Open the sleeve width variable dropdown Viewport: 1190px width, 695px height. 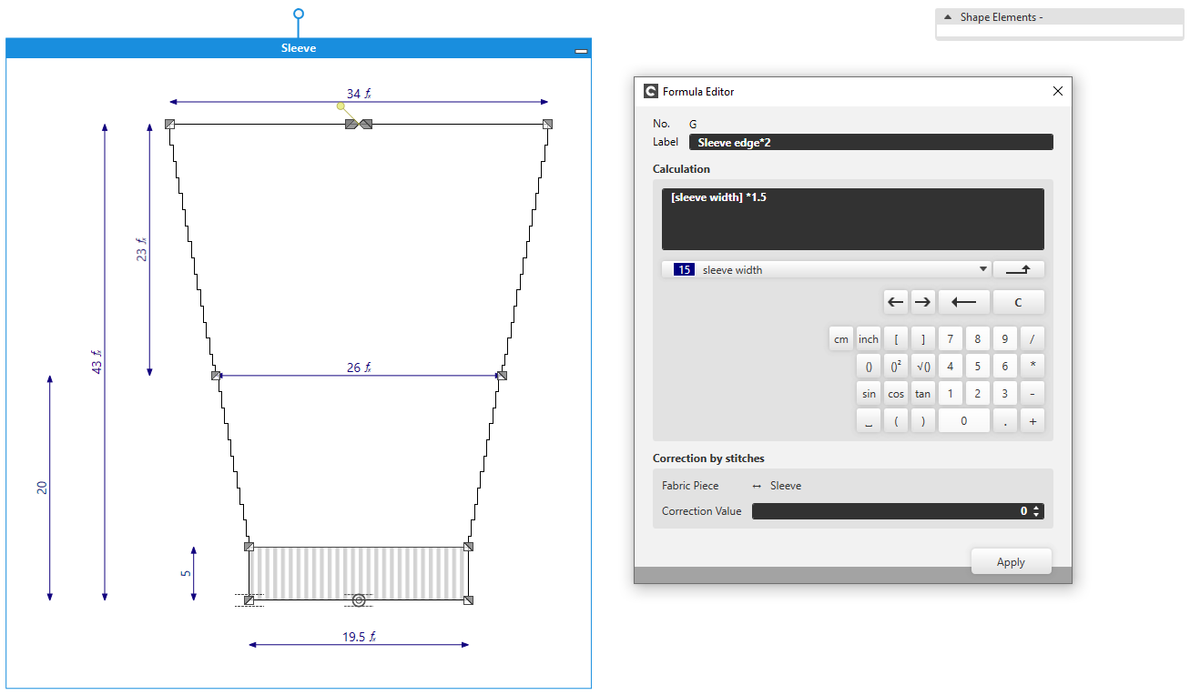click(982, 269)
